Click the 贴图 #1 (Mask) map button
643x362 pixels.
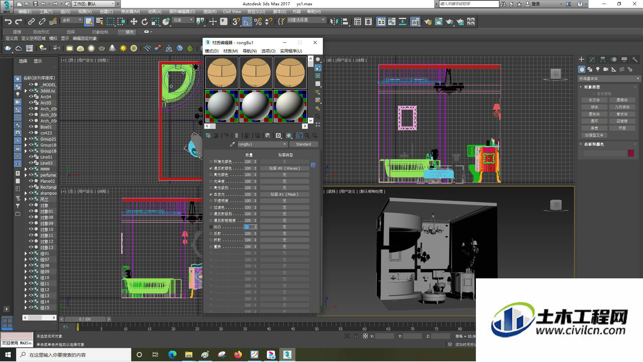(284, 194)
